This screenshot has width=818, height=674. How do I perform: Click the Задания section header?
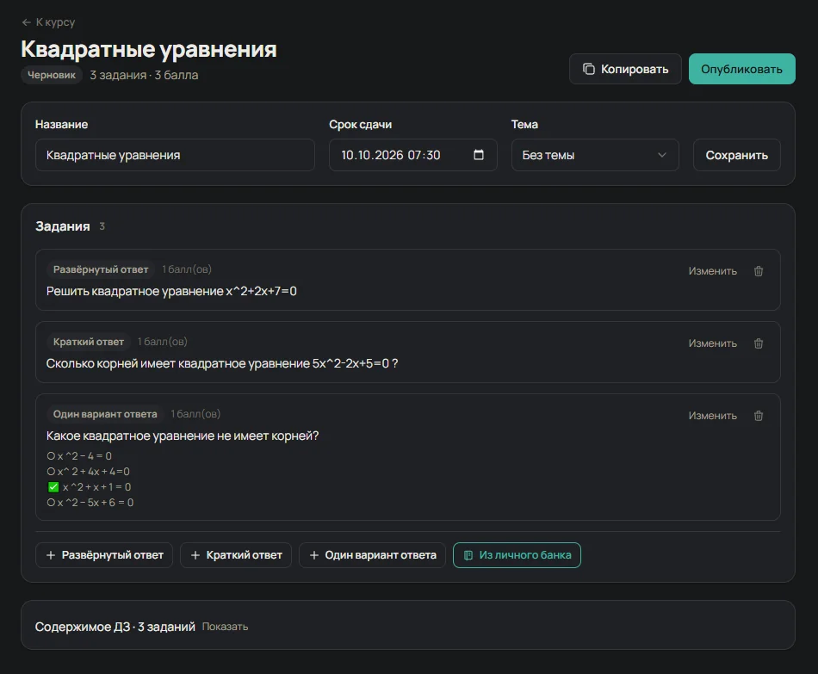pos(63,226)
